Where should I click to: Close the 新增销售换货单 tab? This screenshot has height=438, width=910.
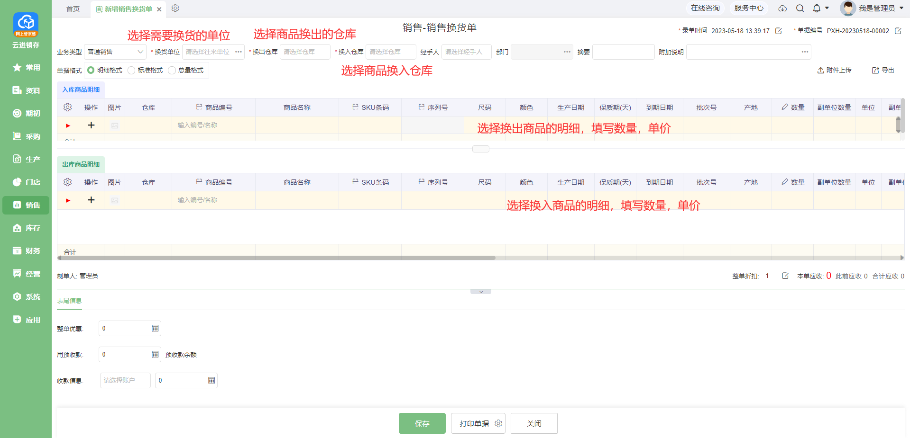tap(159, 9)
